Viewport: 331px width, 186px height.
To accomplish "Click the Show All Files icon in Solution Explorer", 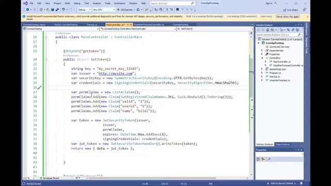I will (297, 30).
